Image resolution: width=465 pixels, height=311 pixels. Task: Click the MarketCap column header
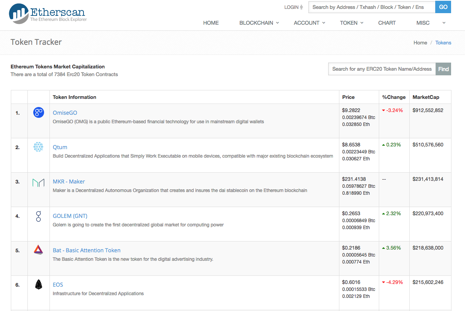pos(426,97)
